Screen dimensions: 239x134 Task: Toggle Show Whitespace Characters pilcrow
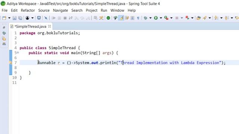138,18
